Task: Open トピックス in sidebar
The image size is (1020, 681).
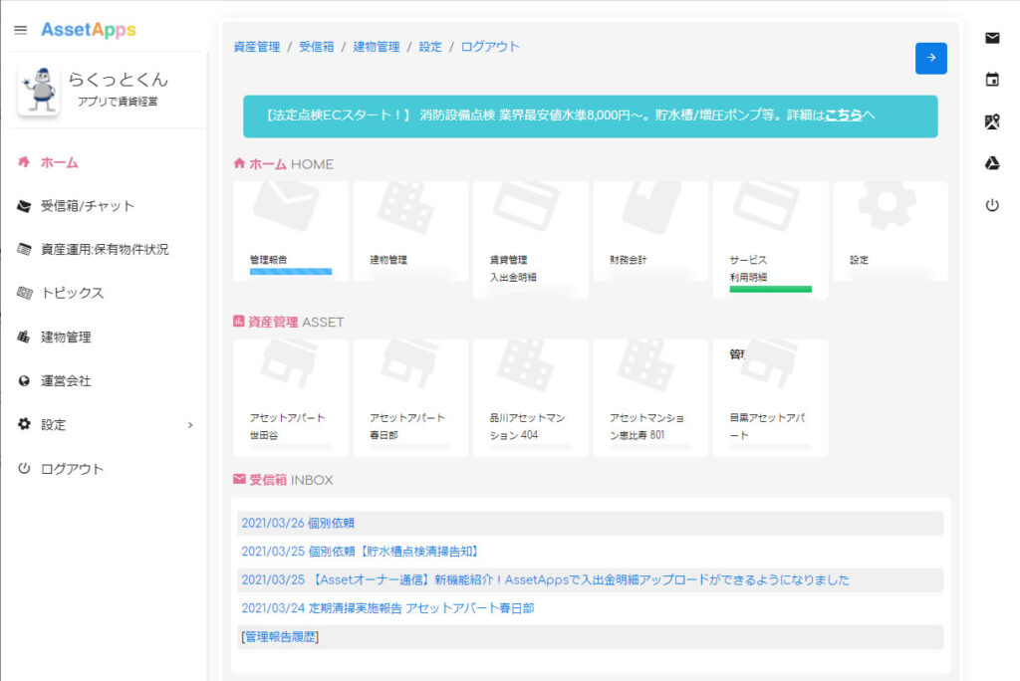Action: [x=72, y=293]
